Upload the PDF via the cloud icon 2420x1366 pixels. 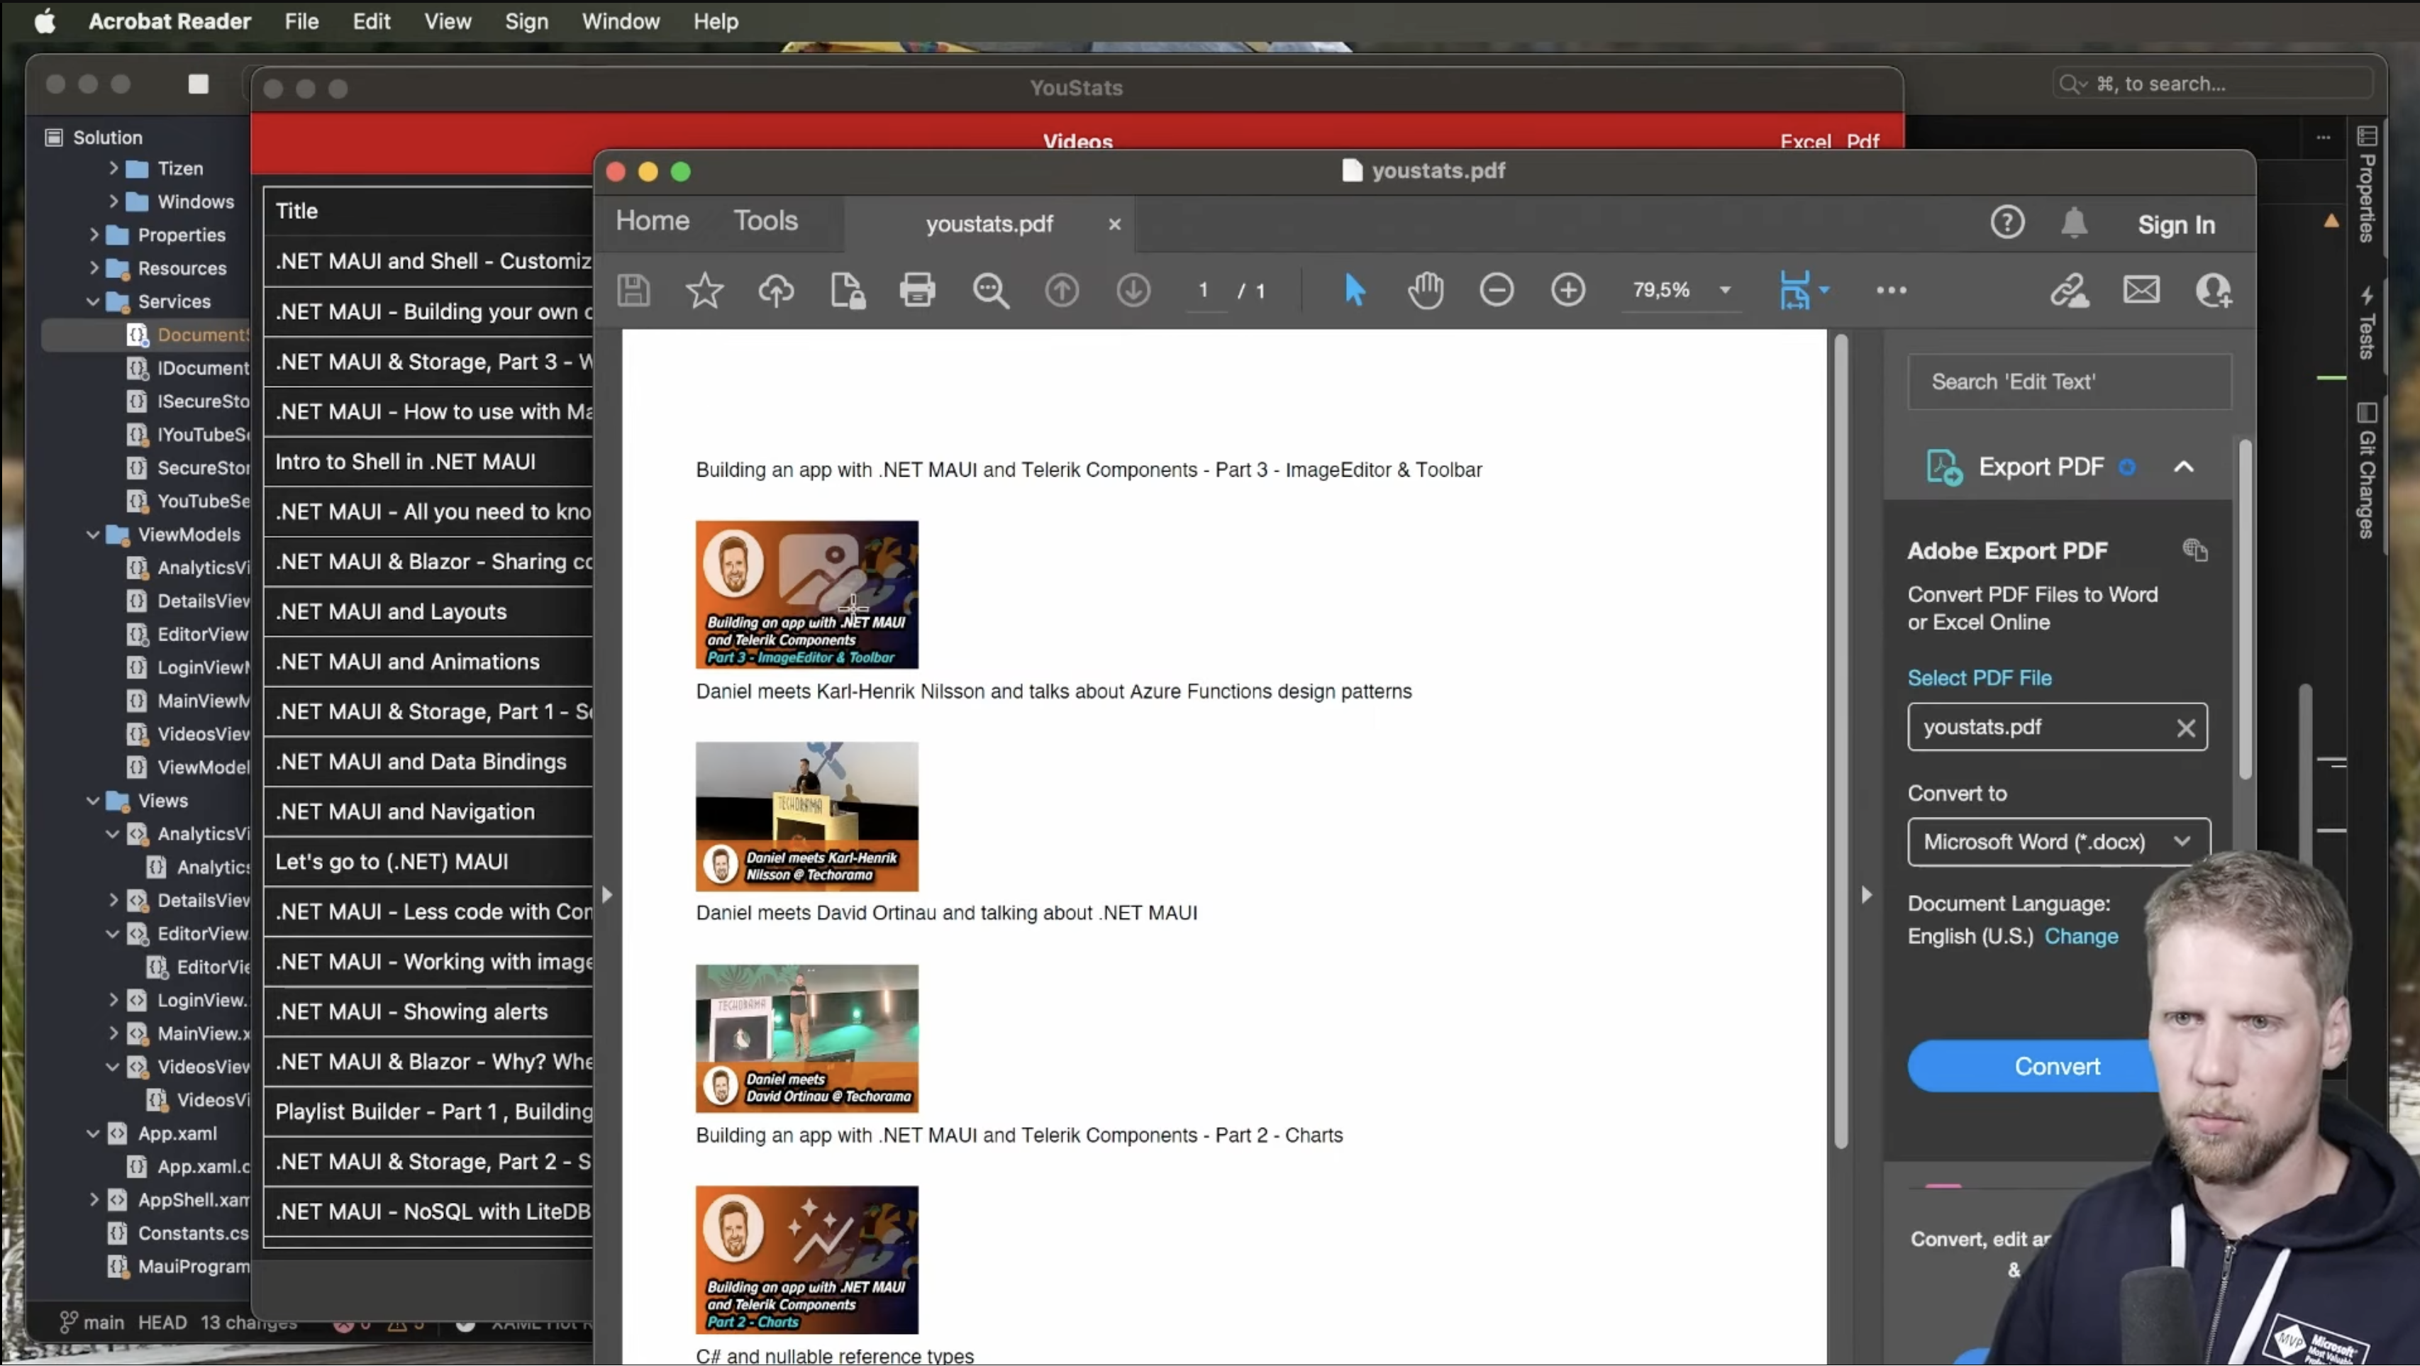tap(776, 290)
